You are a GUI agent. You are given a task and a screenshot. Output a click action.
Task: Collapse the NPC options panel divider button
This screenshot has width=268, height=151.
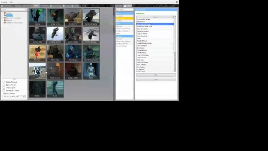coord(14,79)
